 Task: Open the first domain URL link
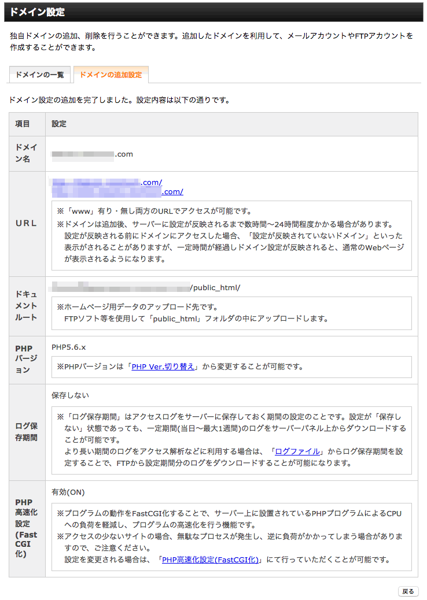107,182
